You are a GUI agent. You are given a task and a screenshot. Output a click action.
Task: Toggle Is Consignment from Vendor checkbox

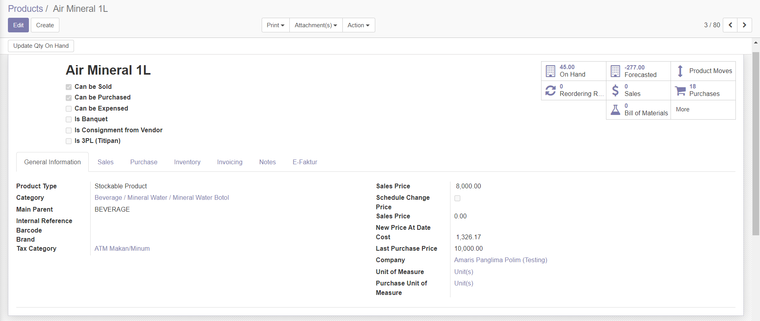click(68, 130)
